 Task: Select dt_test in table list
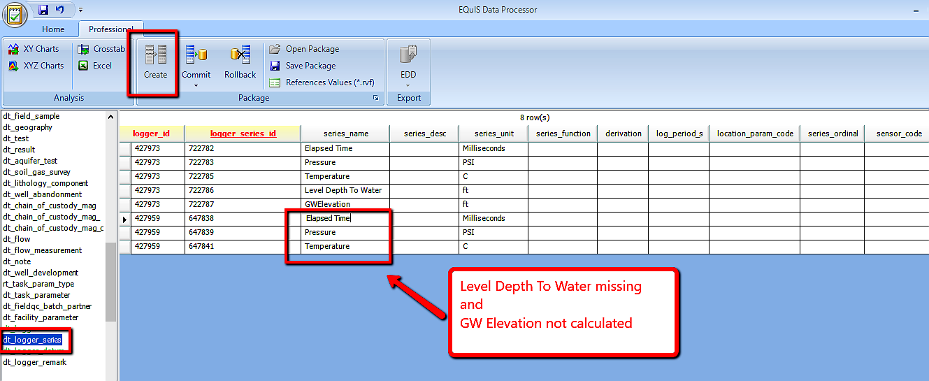tap(16, 138)
